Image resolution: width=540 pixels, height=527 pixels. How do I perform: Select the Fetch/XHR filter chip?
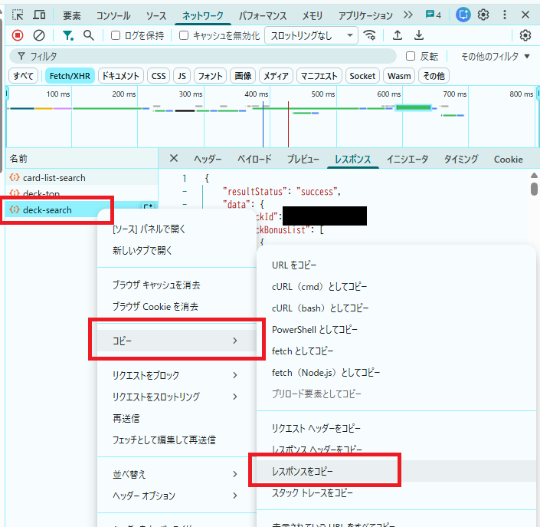point(70,76)
